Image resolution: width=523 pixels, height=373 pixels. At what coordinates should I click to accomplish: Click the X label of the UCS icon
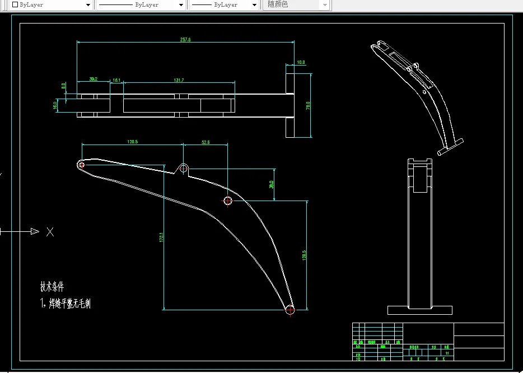50,231
